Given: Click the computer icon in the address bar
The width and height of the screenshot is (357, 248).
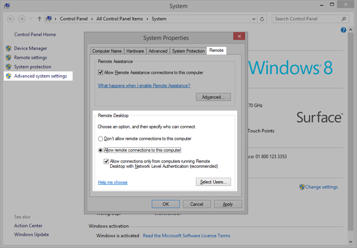Looking at the screenshot, I should coord(49,18).
